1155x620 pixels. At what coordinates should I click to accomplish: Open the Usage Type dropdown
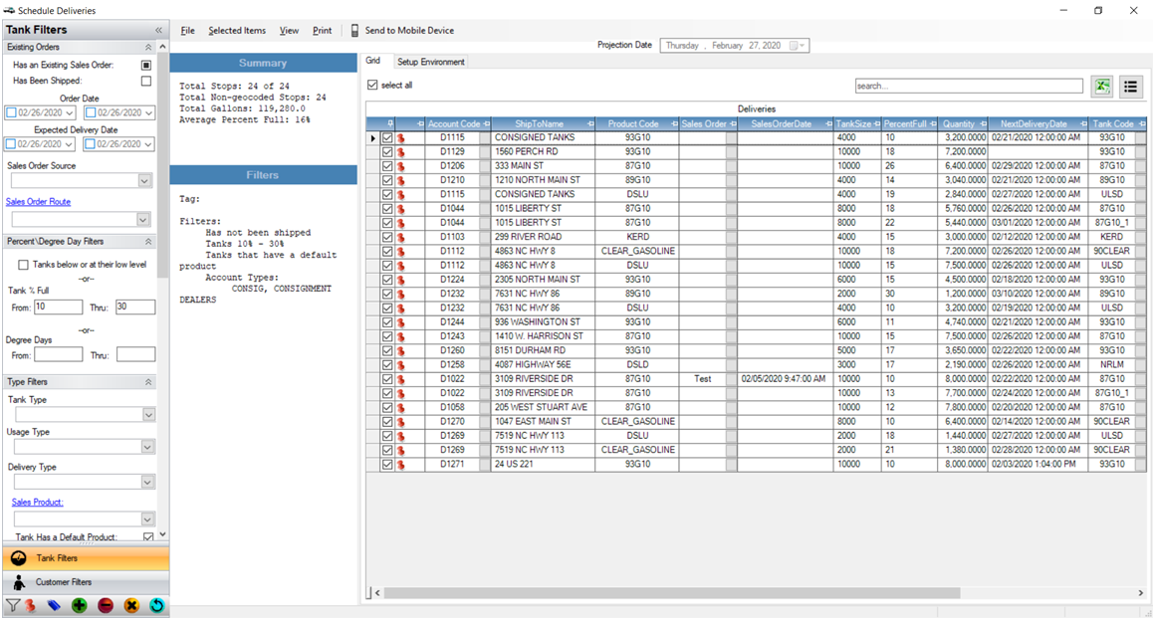click(147, 447)
